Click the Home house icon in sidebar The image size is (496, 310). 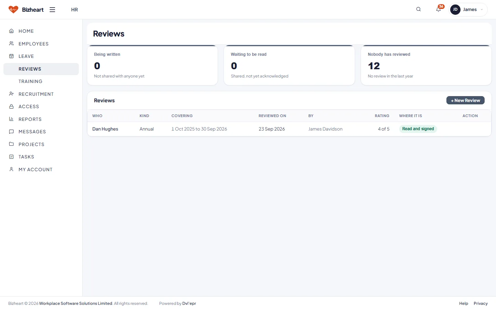tap(11, 31)
